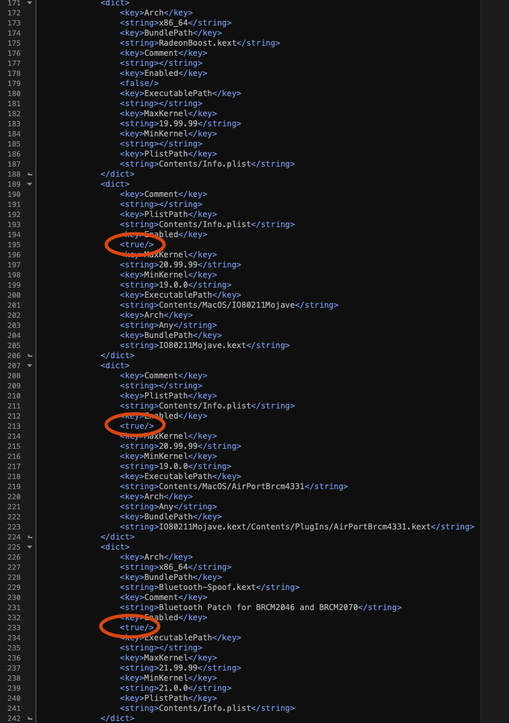The image size is (509, 723).
Task: Click the fold end marker at line 188
Action: pyautogui.click(x=30, y=174)
